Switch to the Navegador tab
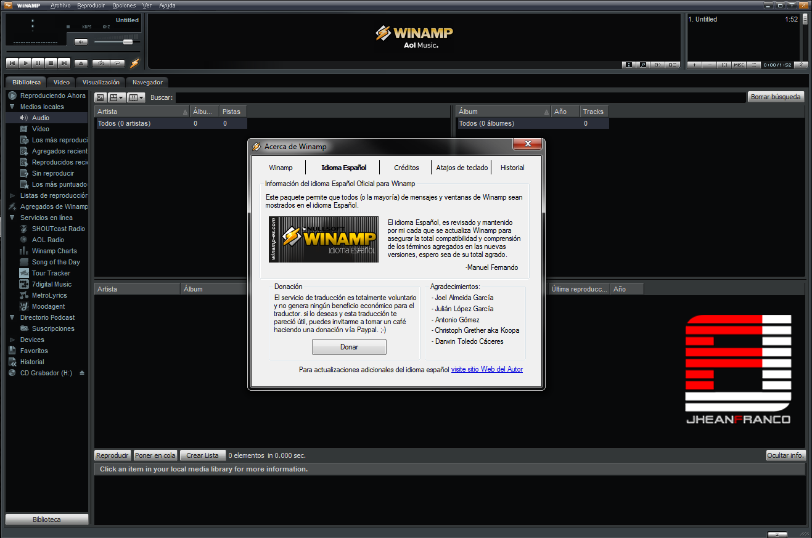Viewport: 812px width, 538px height. (x=147, y=82)
